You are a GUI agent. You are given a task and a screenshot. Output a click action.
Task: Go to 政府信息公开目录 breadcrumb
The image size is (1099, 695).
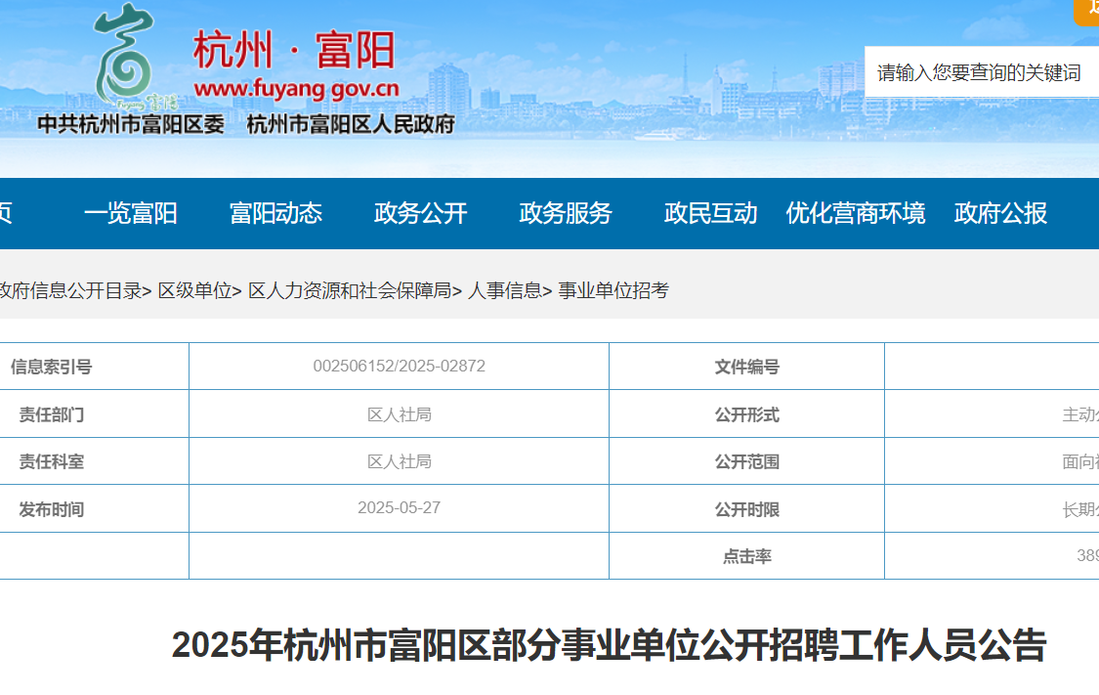(x=70, y=290)
